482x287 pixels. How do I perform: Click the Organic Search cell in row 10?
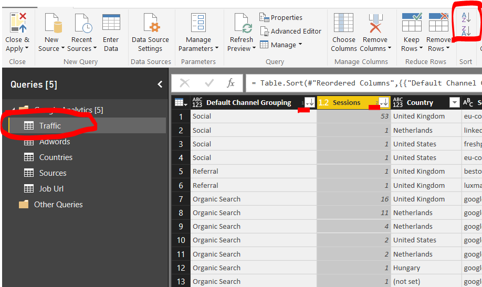tap(254, 240)
